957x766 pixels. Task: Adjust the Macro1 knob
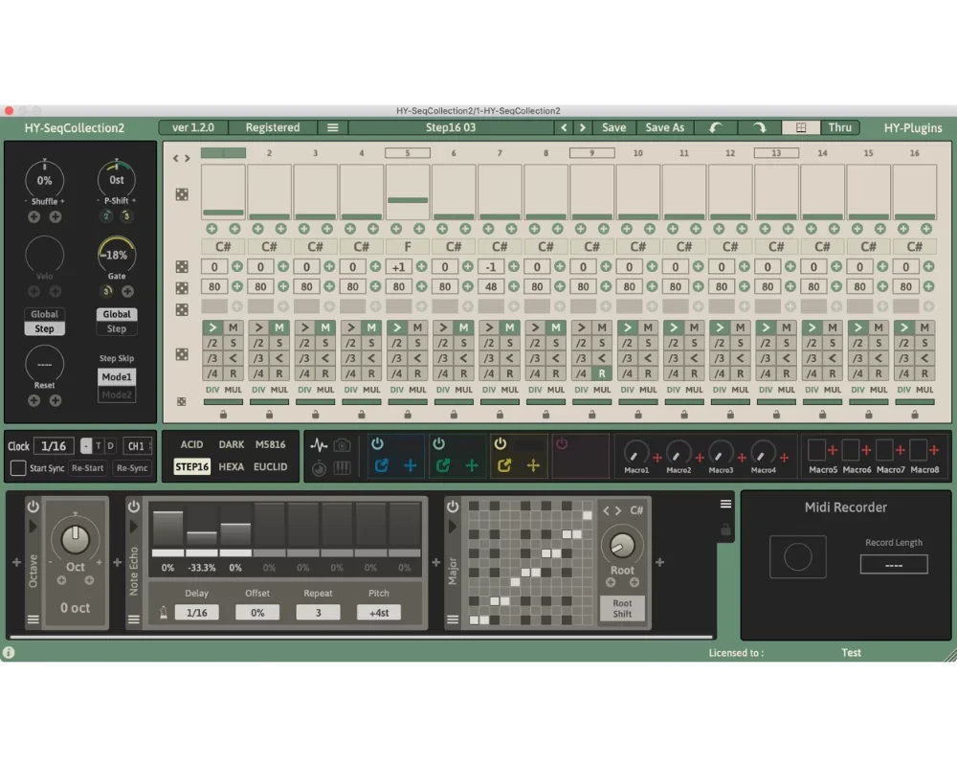tap(636, 452)
